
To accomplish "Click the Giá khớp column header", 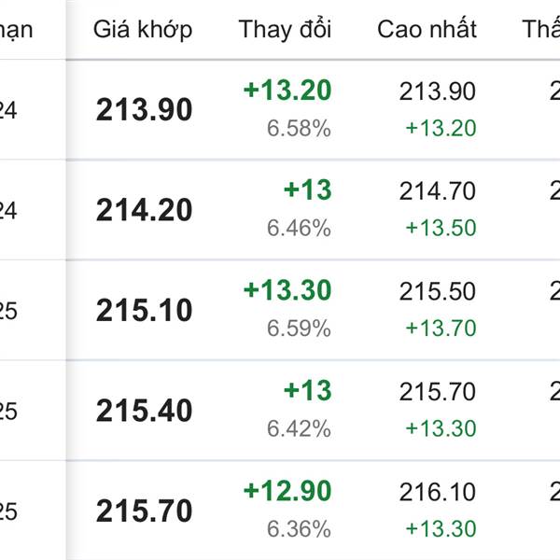I will coord(143,30).
